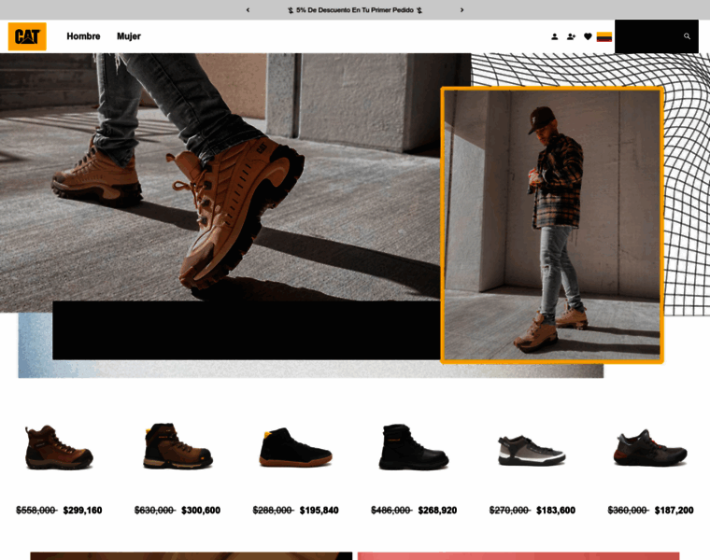Open the black sneaker priced $195,840
This screenshot has width=710, height=560.
click(x=296, y=447)
